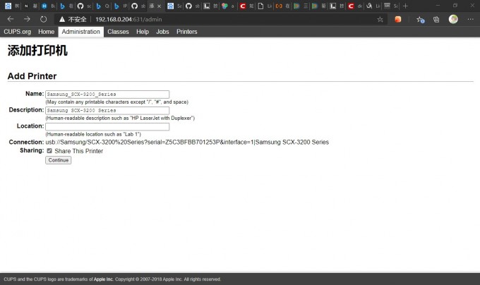Screen dimensions: 480x285
Task: Open the Classes page
Action: coord(118,32)
